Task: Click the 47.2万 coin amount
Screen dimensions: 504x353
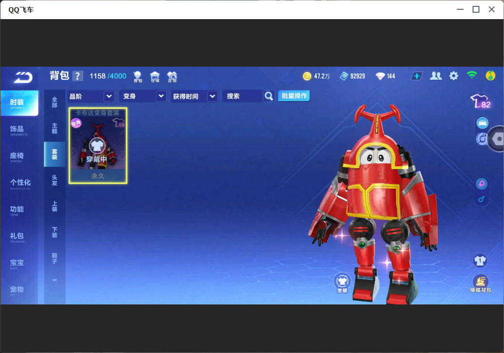Action: click(322, 76)
